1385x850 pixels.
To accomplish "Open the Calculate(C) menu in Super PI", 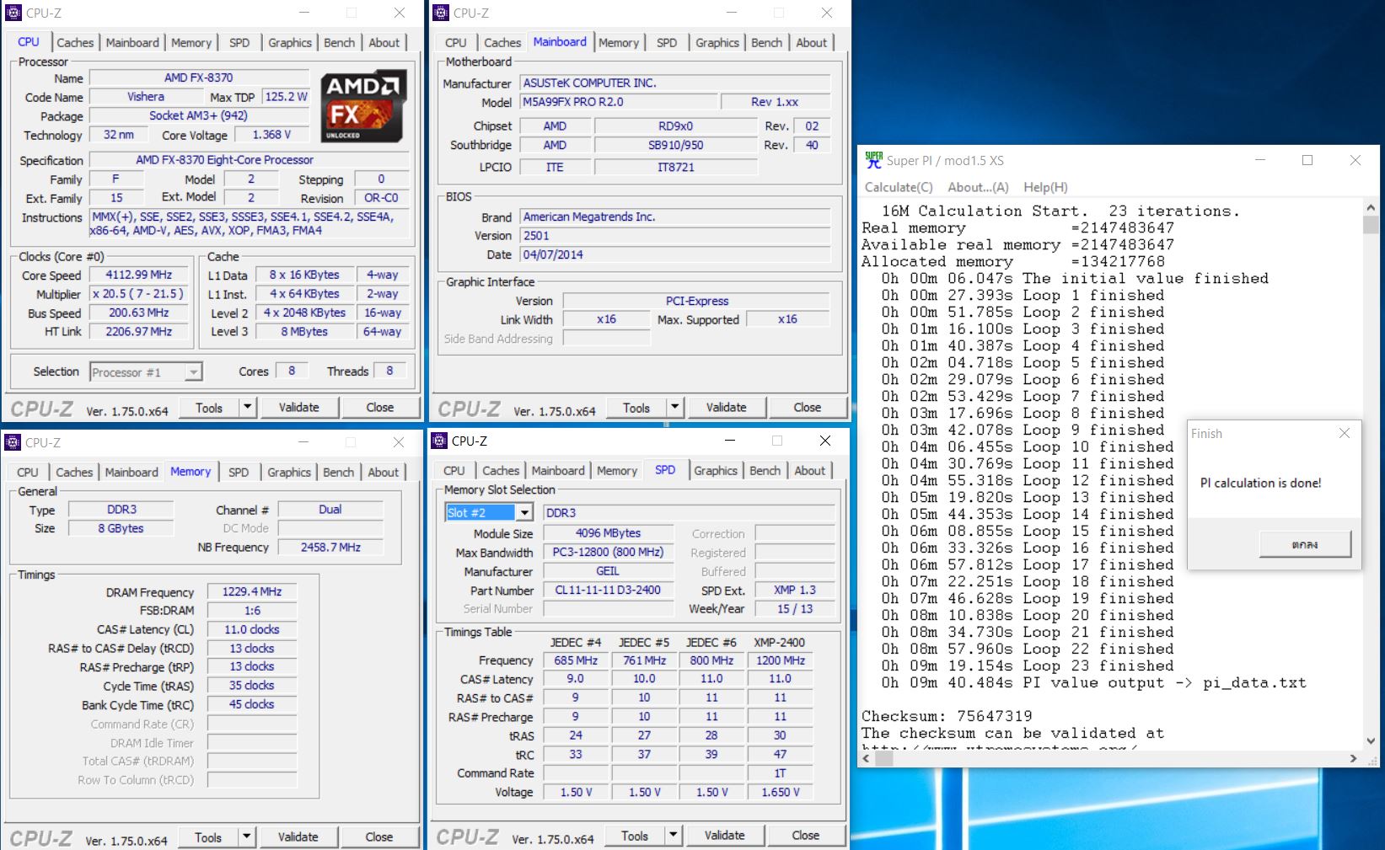I will 899,187.
